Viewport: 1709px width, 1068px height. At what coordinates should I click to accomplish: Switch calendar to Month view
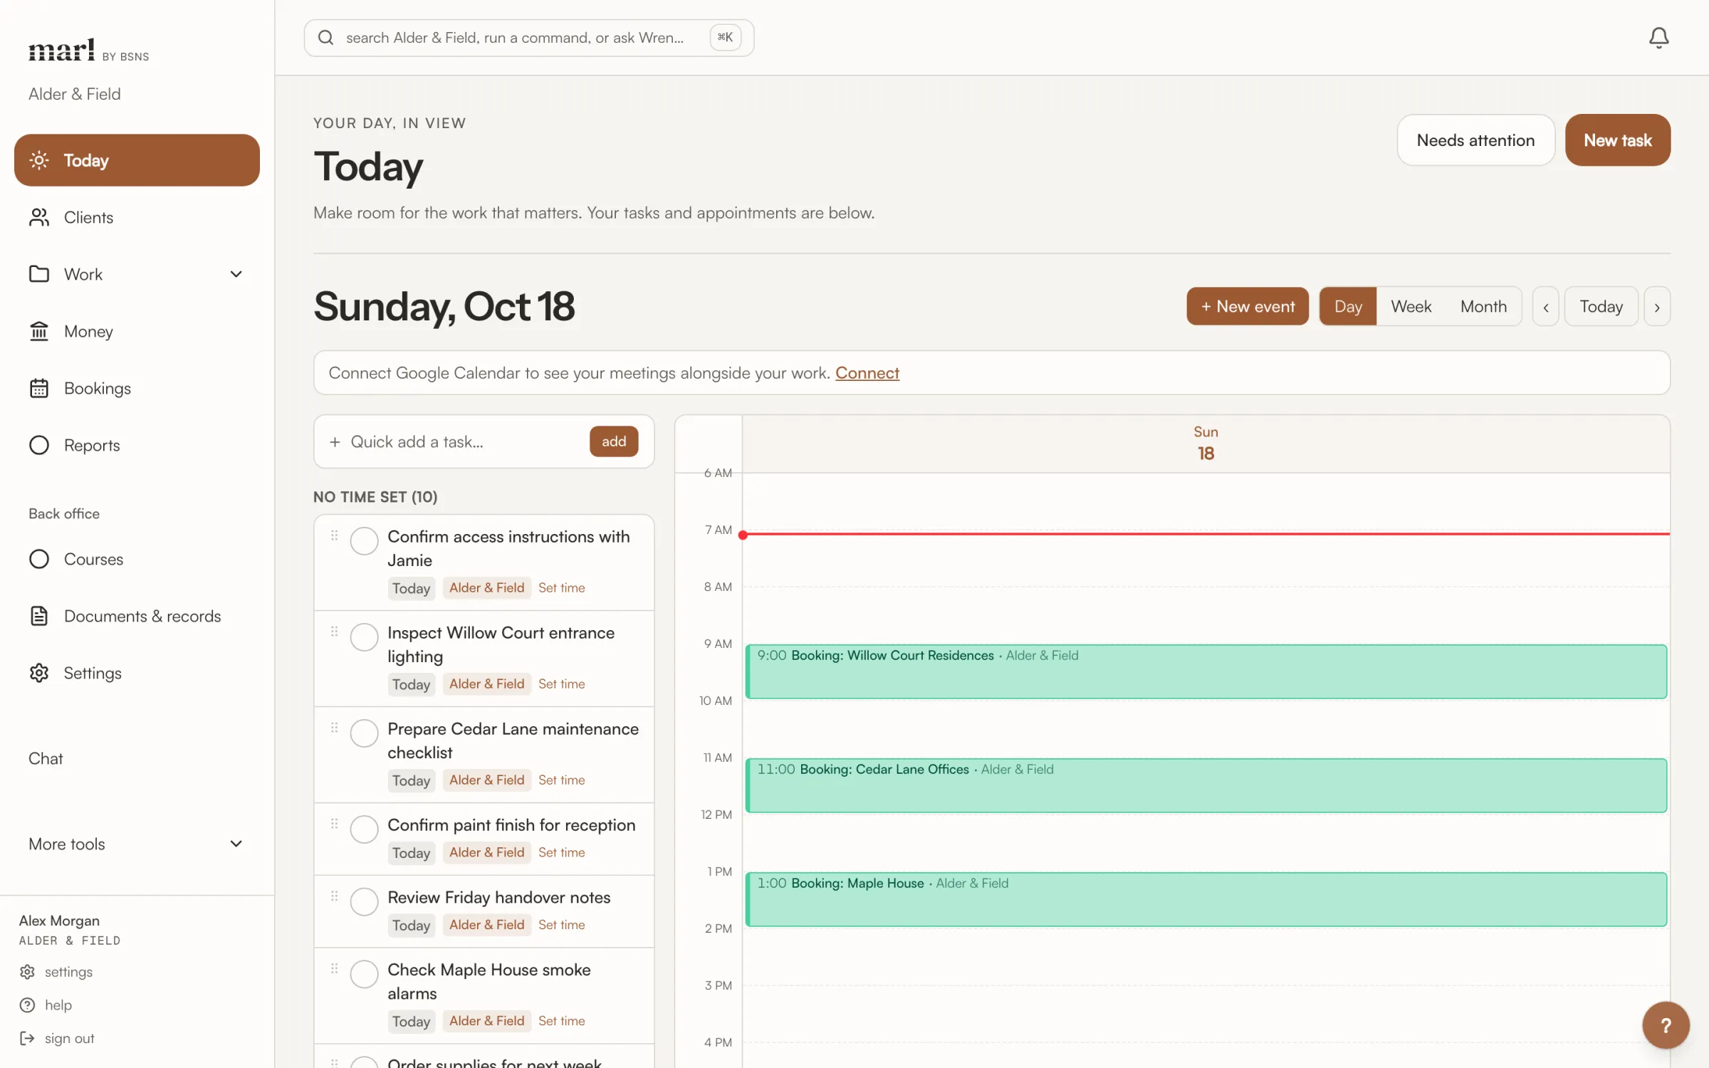pyautogui.click(x=1483, y=307)
